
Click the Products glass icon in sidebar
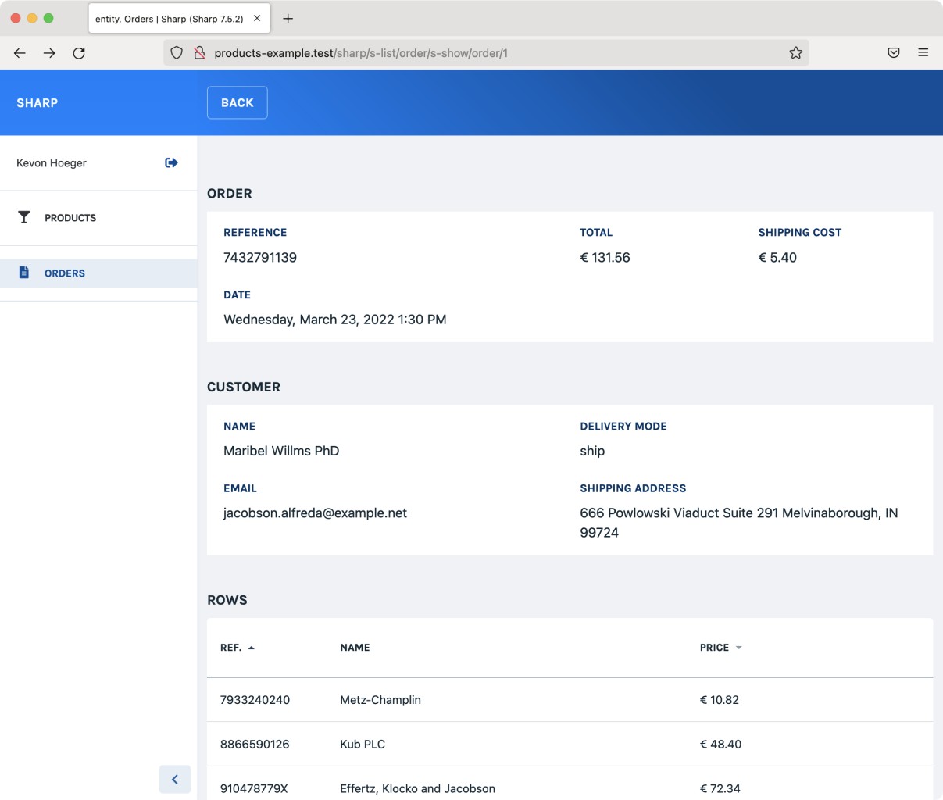24,217
